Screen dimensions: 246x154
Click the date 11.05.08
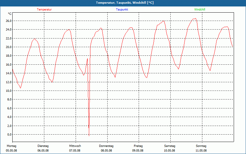(x=201, y=151)
